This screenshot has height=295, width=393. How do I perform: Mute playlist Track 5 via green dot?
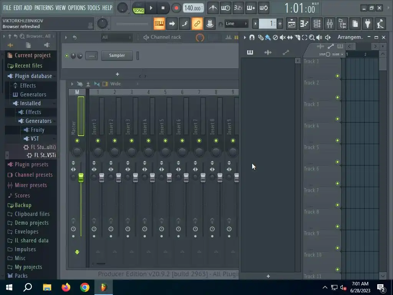[x=337, y=162]
